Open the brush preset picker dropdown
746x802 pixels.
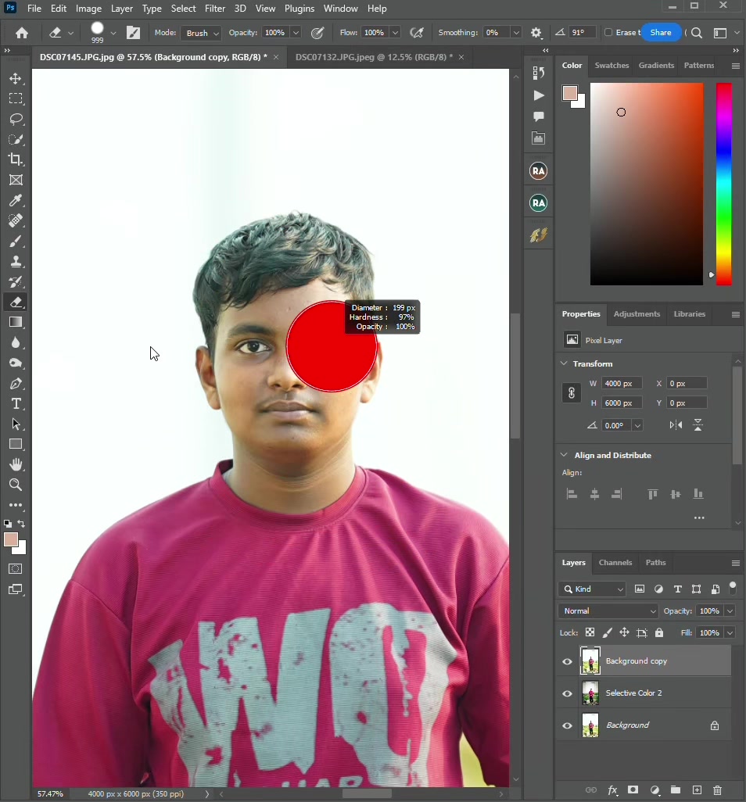pos(113,33)
